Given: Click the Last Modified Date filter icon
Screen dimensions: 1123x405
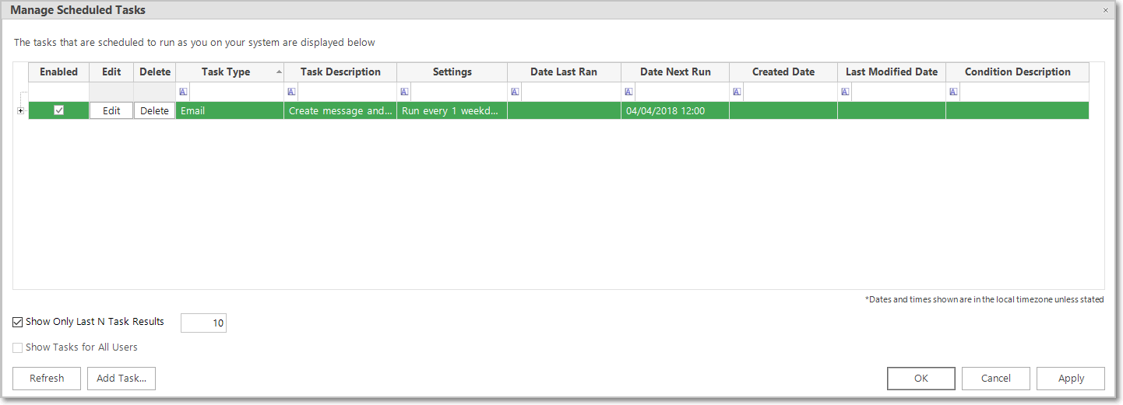Looking at the screenshot, I should (x=845, y=92).
